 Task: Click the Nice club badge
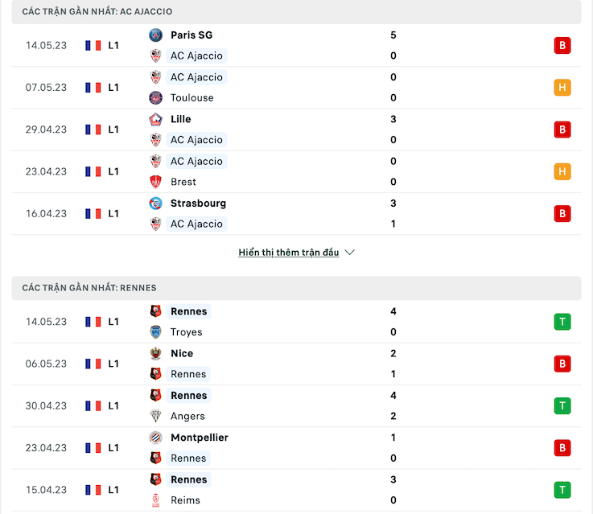[x=155, y=353]
